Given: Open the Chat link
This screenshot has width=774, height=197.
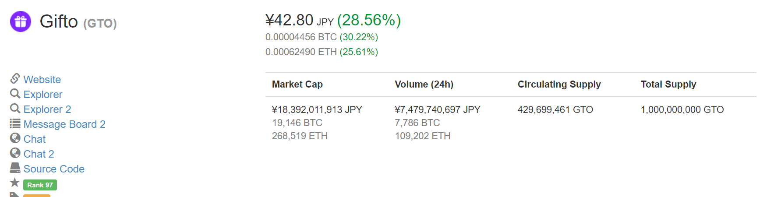Looking at the screenshot, I should [35, 139].
